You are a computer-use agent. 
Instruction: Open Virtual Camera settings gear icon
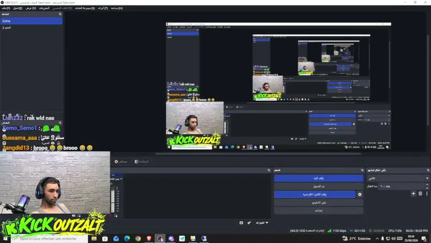[x=360, y=194]
